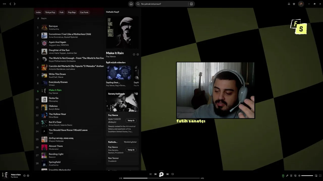Image resolution: width=323 pixels, height=181 pixels.
Task: Click the now-playing album thumbnail in bottom bar
Action: pyautogui.click(x=5, y=175)
